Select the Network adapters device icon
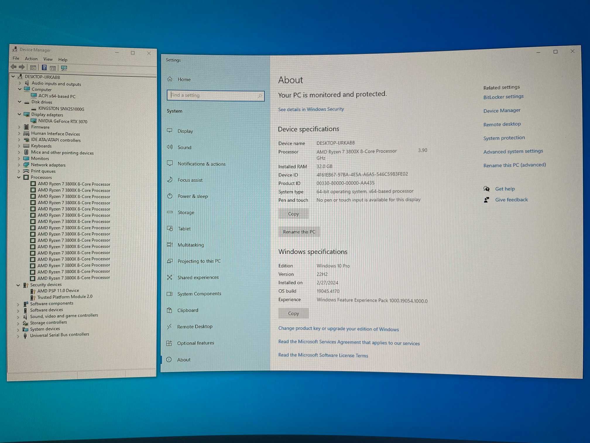 (x=27, y=165)
